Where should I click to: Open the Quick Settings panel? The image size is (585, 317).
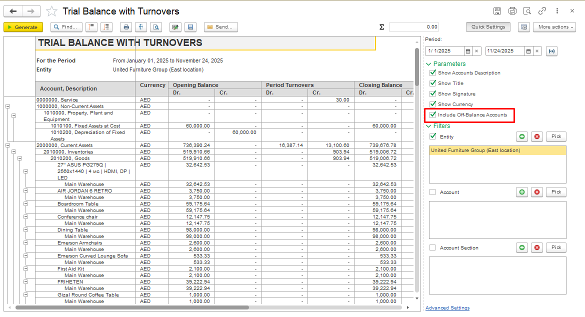tap(488, 27)
